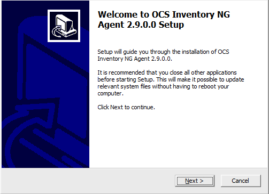
Task: Click the monitor graphic inside the logo
Action: 65,24
